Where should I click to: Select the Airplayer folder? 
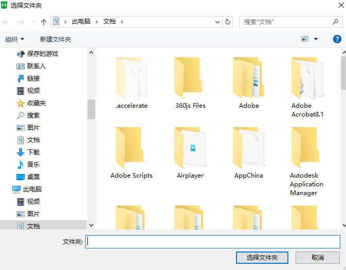[x=190, y=152]
